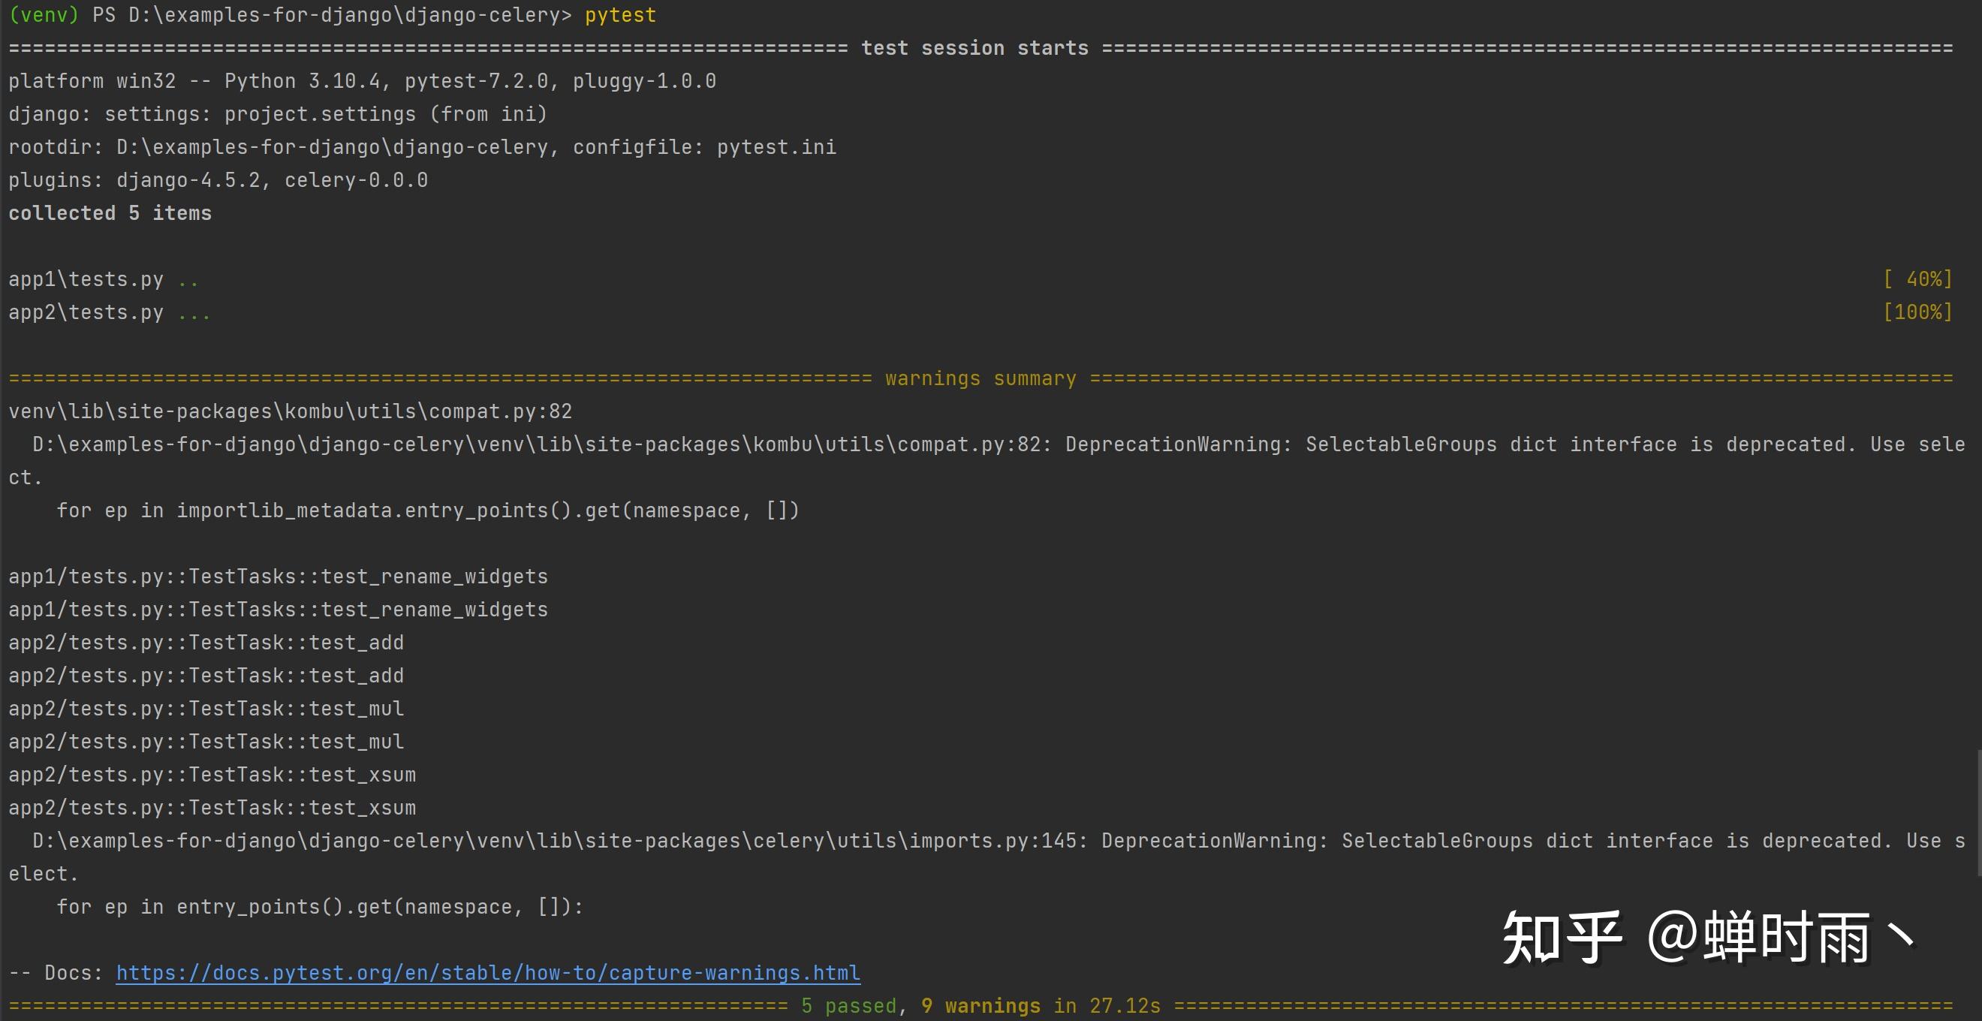Viewport: 1982px width, 1021px height.
Task: Click the last TestTask::test_xsum entry
Action: pos(212,808)
